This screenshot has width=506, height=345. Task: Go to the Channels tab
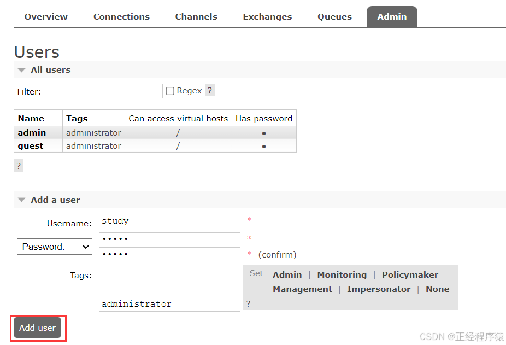[196, 17]
